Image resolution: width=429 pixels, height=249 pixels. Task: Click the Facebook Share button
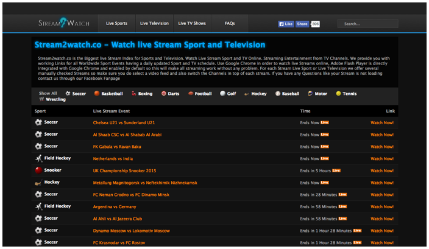[x=302, y=24]
